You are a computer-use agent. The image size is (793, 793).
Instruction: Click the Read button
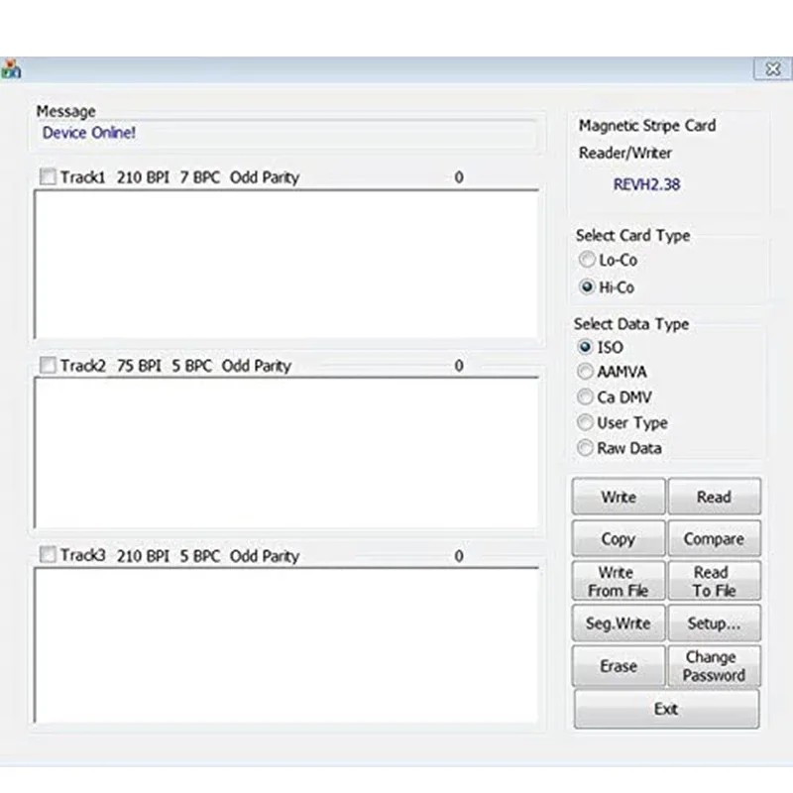click(x=714, y=497)
